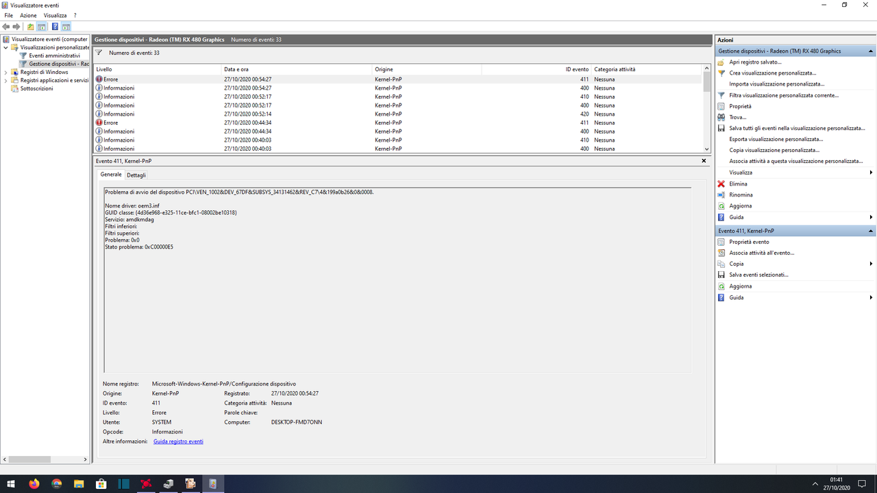Open Firefox from the taskbar
The height and width of the screenshot is (493, 877).
(34, 483)
